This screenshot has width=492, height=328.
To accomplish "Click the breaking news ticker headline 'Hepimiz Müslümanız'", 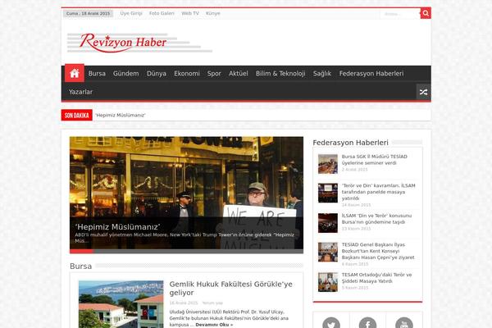I will click(x=121, y=115).
